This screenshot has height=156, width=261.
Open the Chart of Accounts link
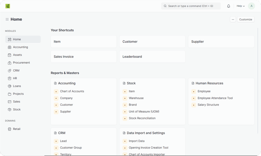tap(72, 91)
